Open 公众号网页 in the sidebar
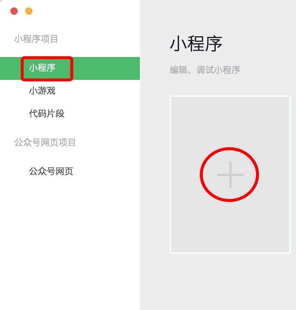296x310 pixels. tap(51, 171)
